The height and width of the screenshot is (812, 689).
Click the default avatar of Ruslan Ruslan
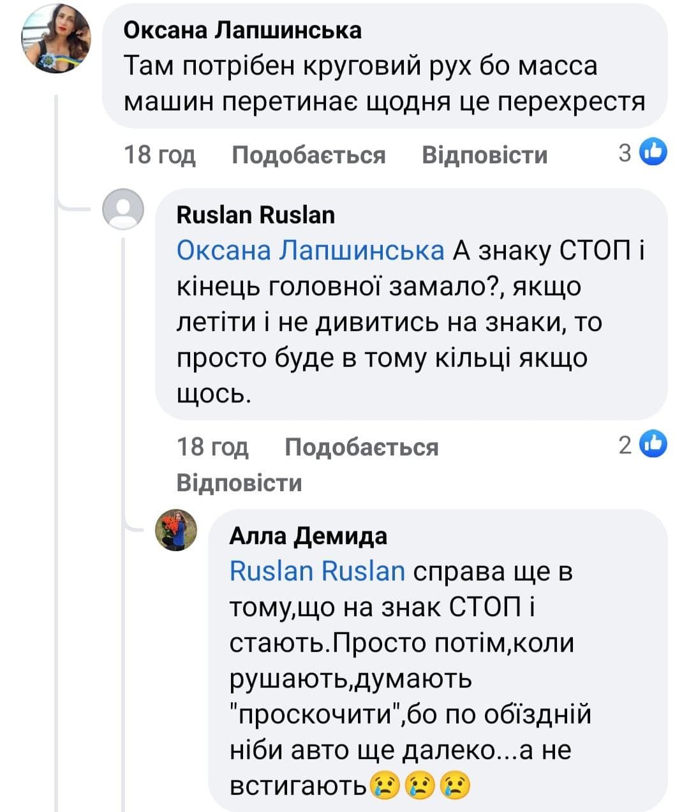(x=123, y=209)
